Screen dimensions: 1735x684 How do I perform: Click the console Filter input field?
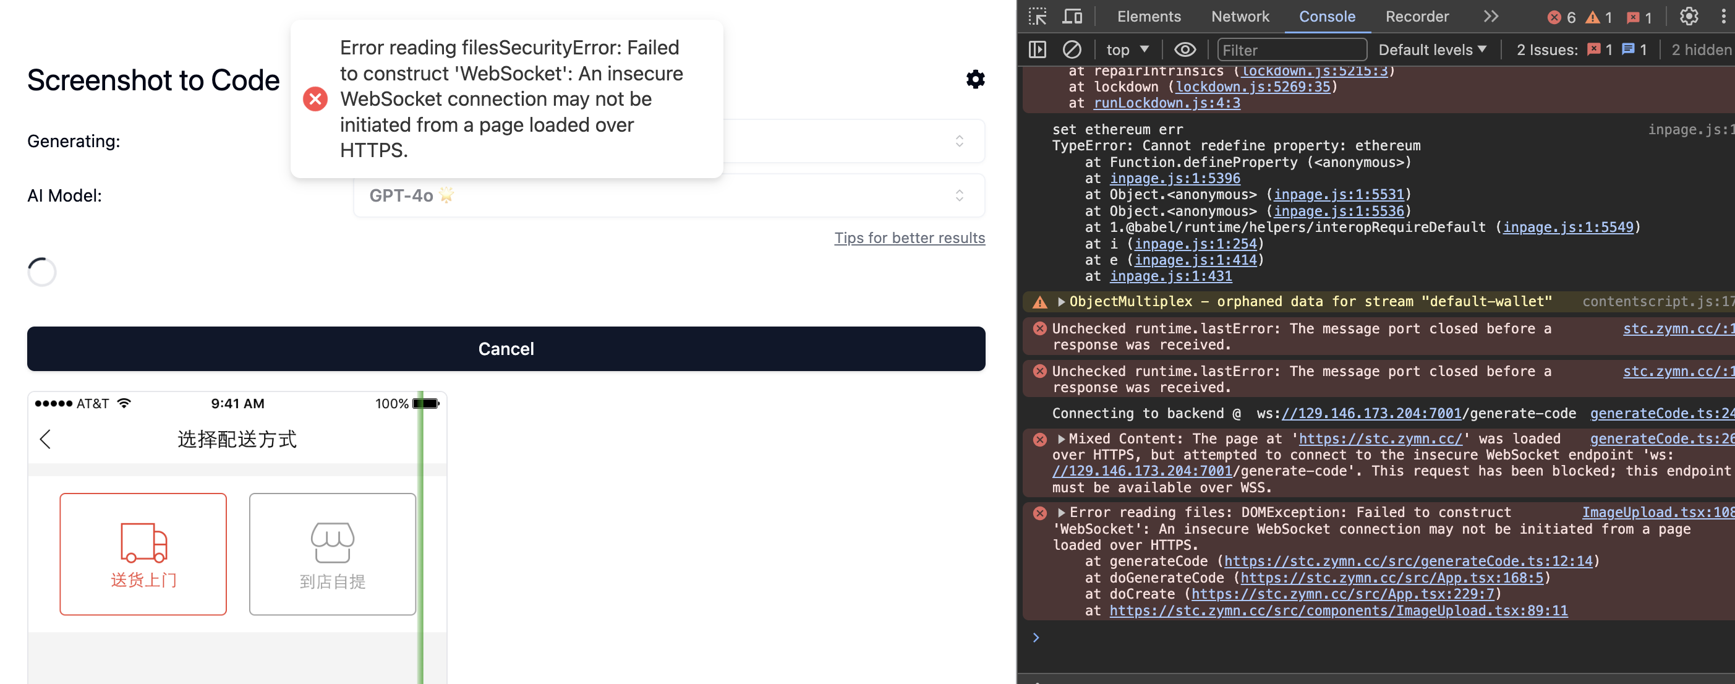point(1292,50)
